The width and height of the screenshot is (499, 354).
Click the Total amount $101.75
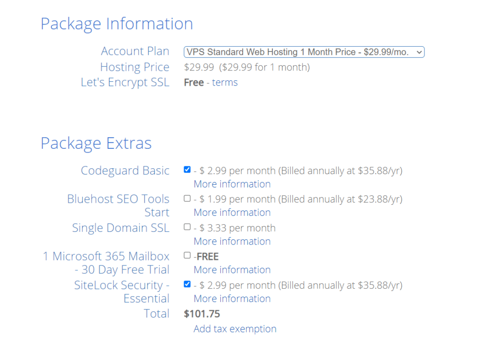(202, 314)
